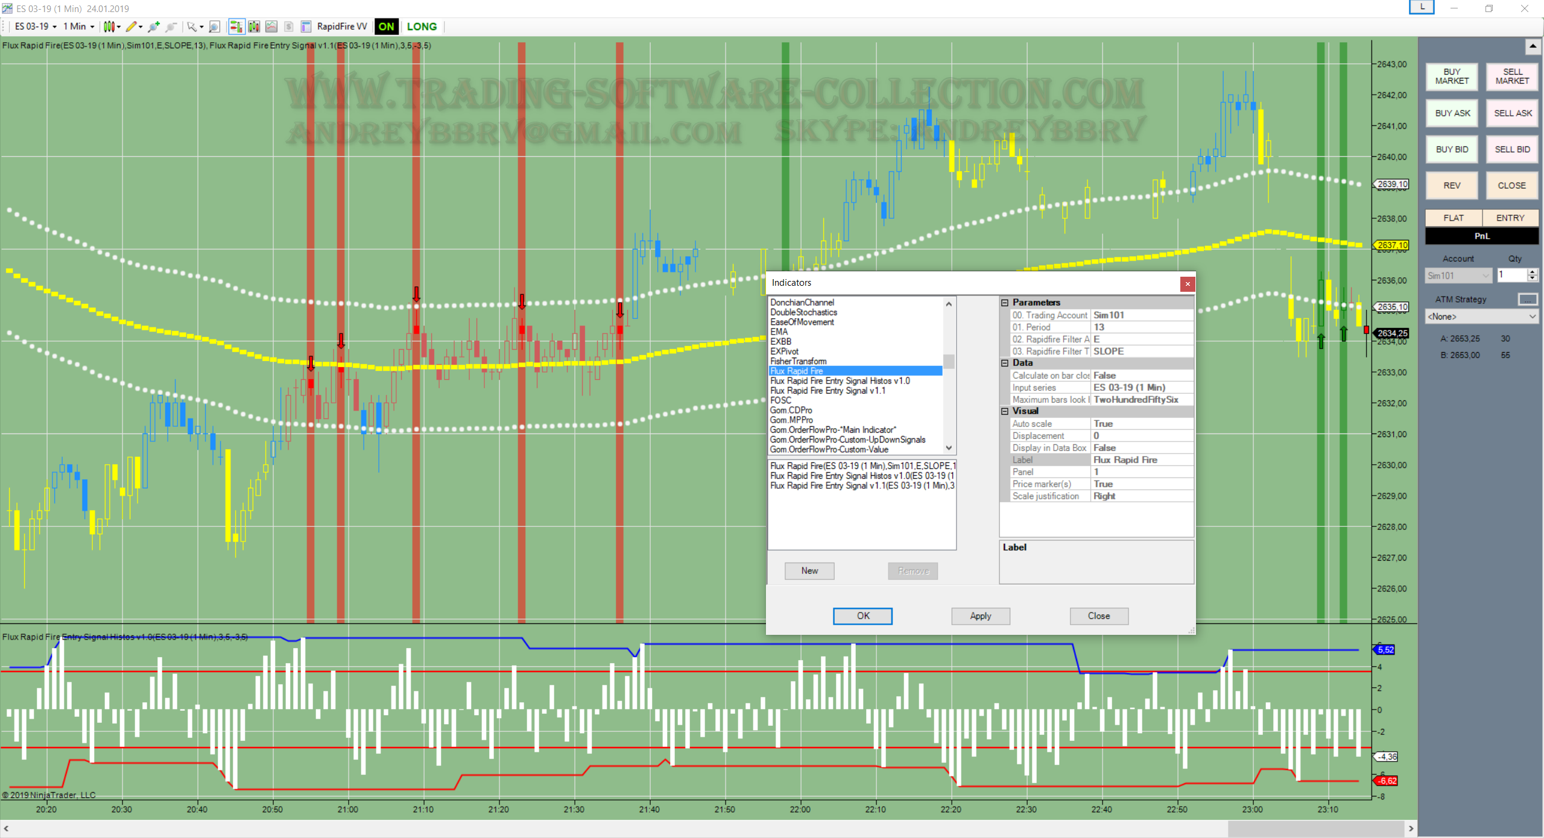Select Flux Rapid Fire Entry Signal v1.1 indicator
Screen dimensions: 1544x838
tap(827, 391)
